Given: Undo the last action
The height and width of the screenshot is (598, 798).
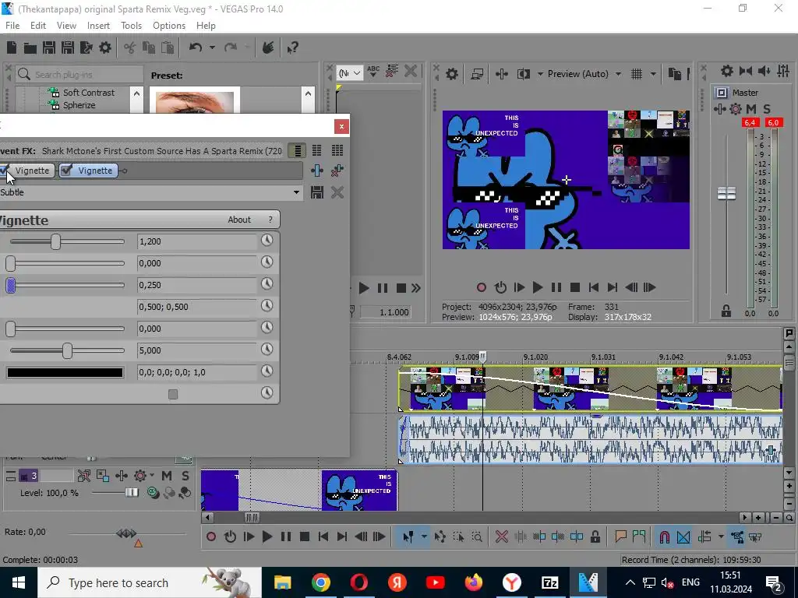Looking at the screenshot, I should (x=196, y=47).
